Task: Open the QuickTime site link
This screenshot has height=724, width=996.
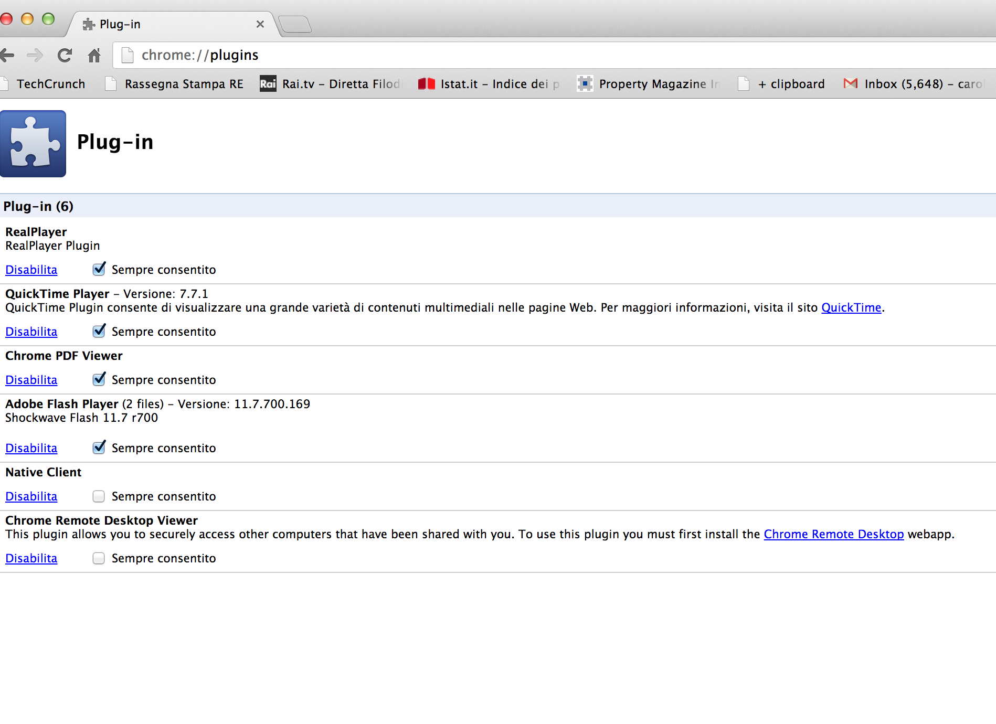Action: [x=851, y=307]
